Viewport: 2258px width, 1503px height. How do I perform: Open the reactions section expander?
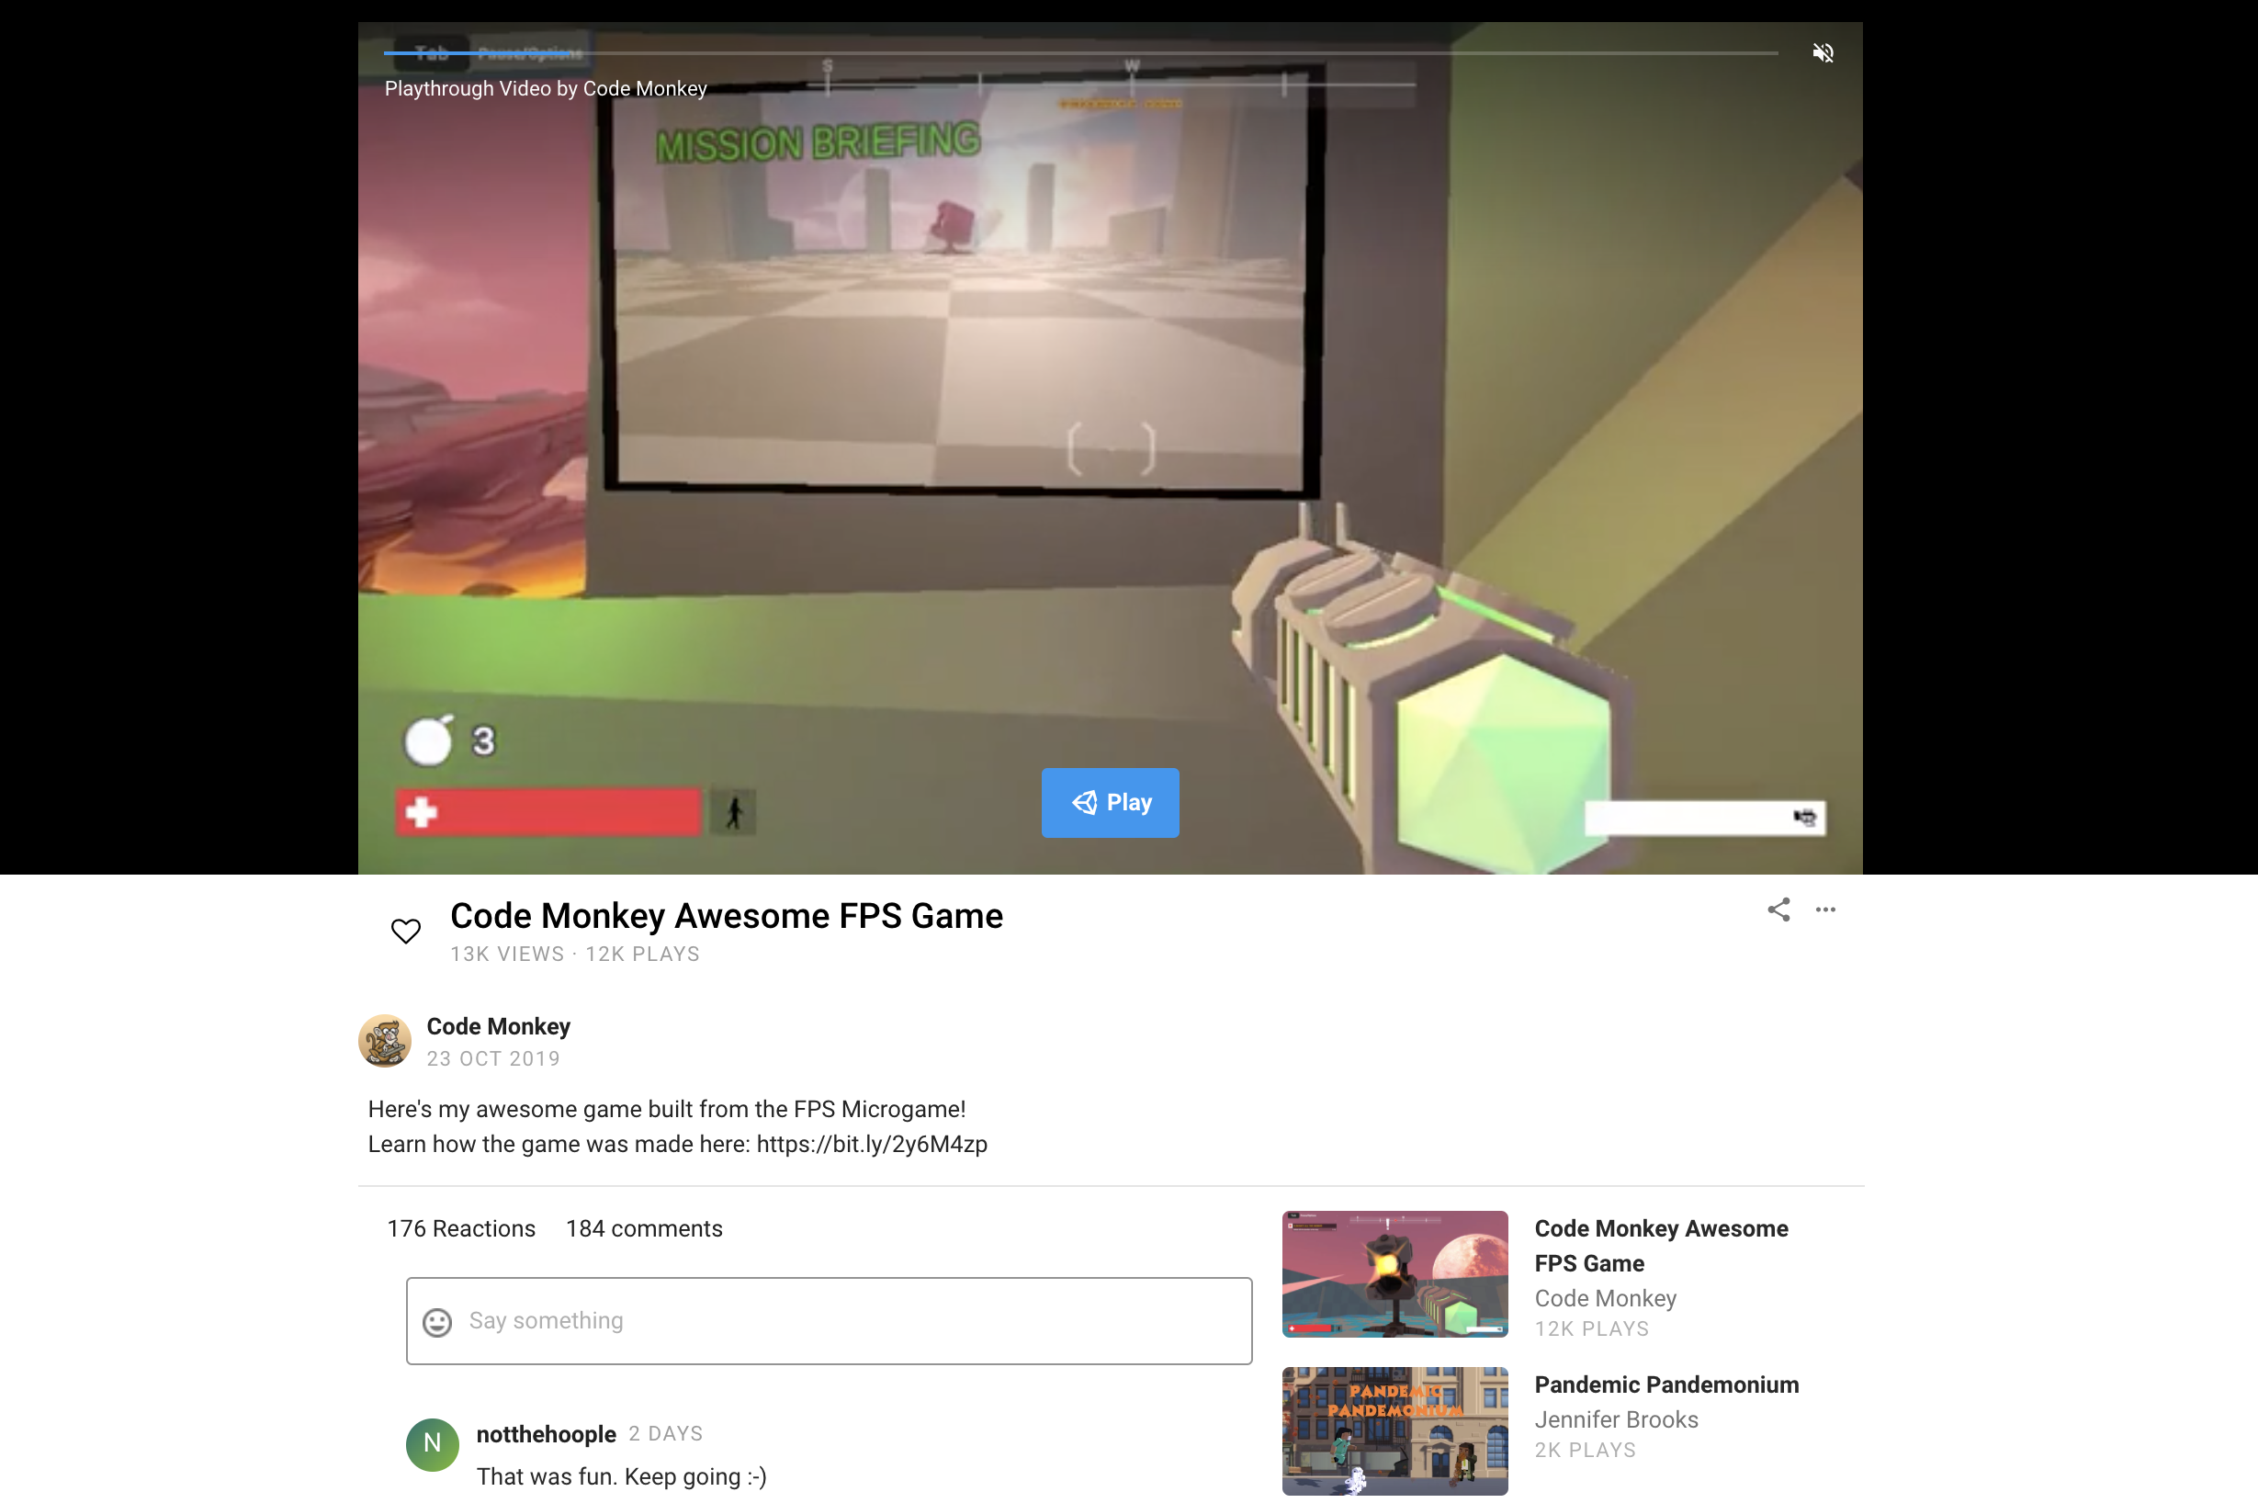pos(461,1228)
